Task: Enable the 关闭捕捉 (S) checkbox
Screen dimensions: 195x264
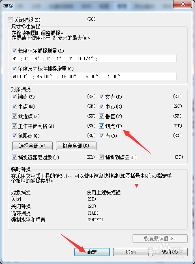Action: [x=10, y=20]
